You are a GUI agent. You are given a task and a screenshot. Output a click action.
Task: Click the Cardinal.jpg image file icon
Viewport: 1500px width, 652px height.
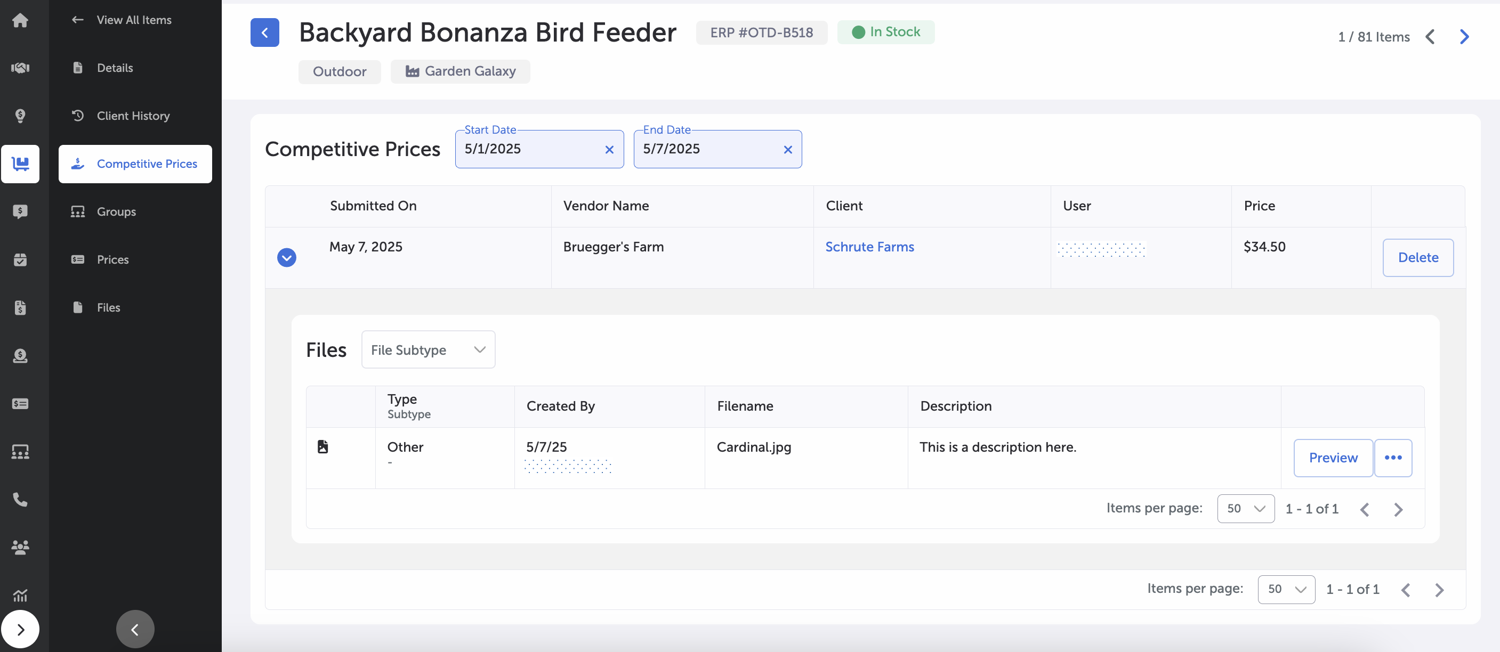(322, 446)
